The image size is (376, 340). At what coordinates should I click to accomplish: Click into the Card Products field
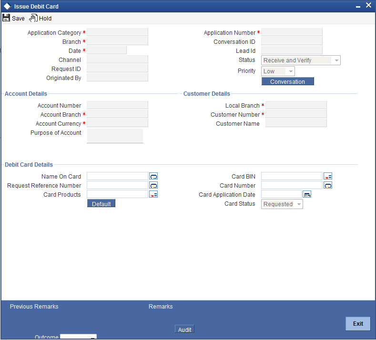click(x=118, y=194)
